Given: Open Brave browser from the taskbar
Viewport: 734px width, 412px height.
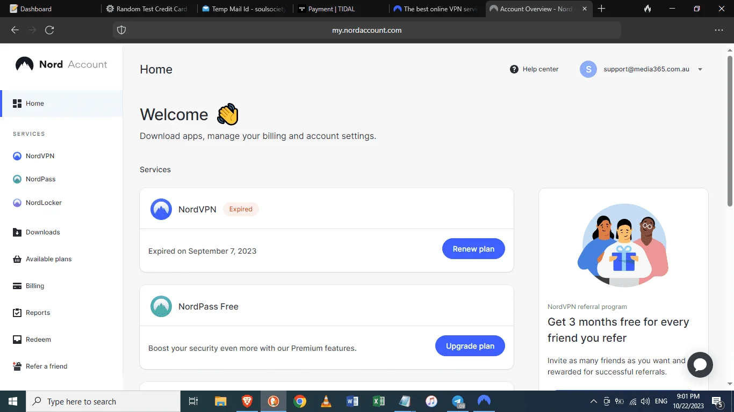Looking at the screenshot, I should coord(247,401).
